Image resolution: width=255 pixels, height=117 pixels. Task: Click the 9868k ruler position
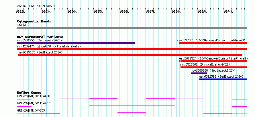(176, 11)
